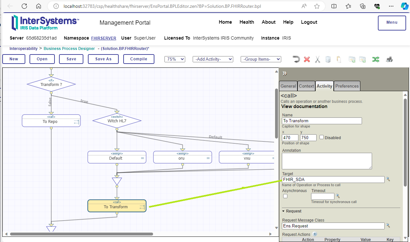
Task: Click the green arrange-diagram arrows icon
Action: (376, 59)
